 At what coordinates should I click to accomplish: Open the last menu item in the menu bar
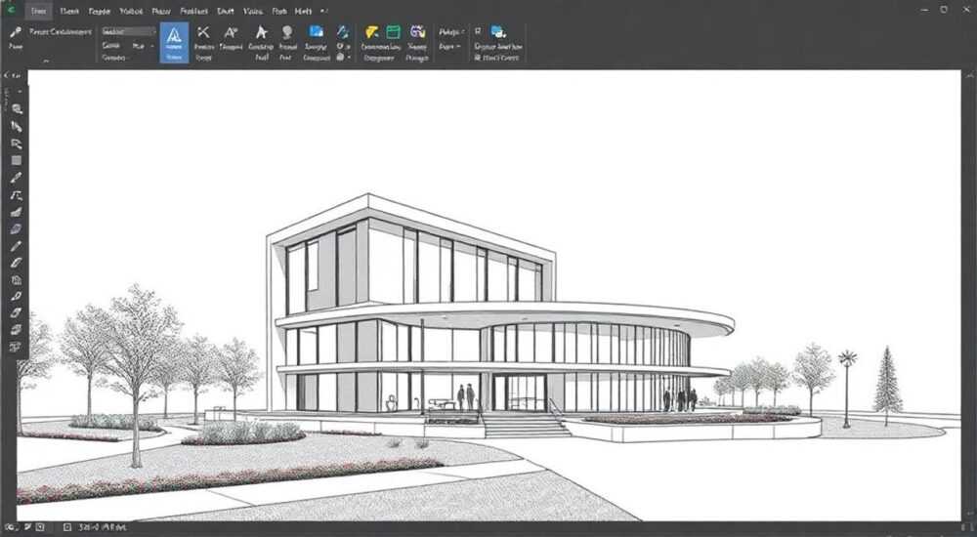pyautogui.click(x=303, y=11)
